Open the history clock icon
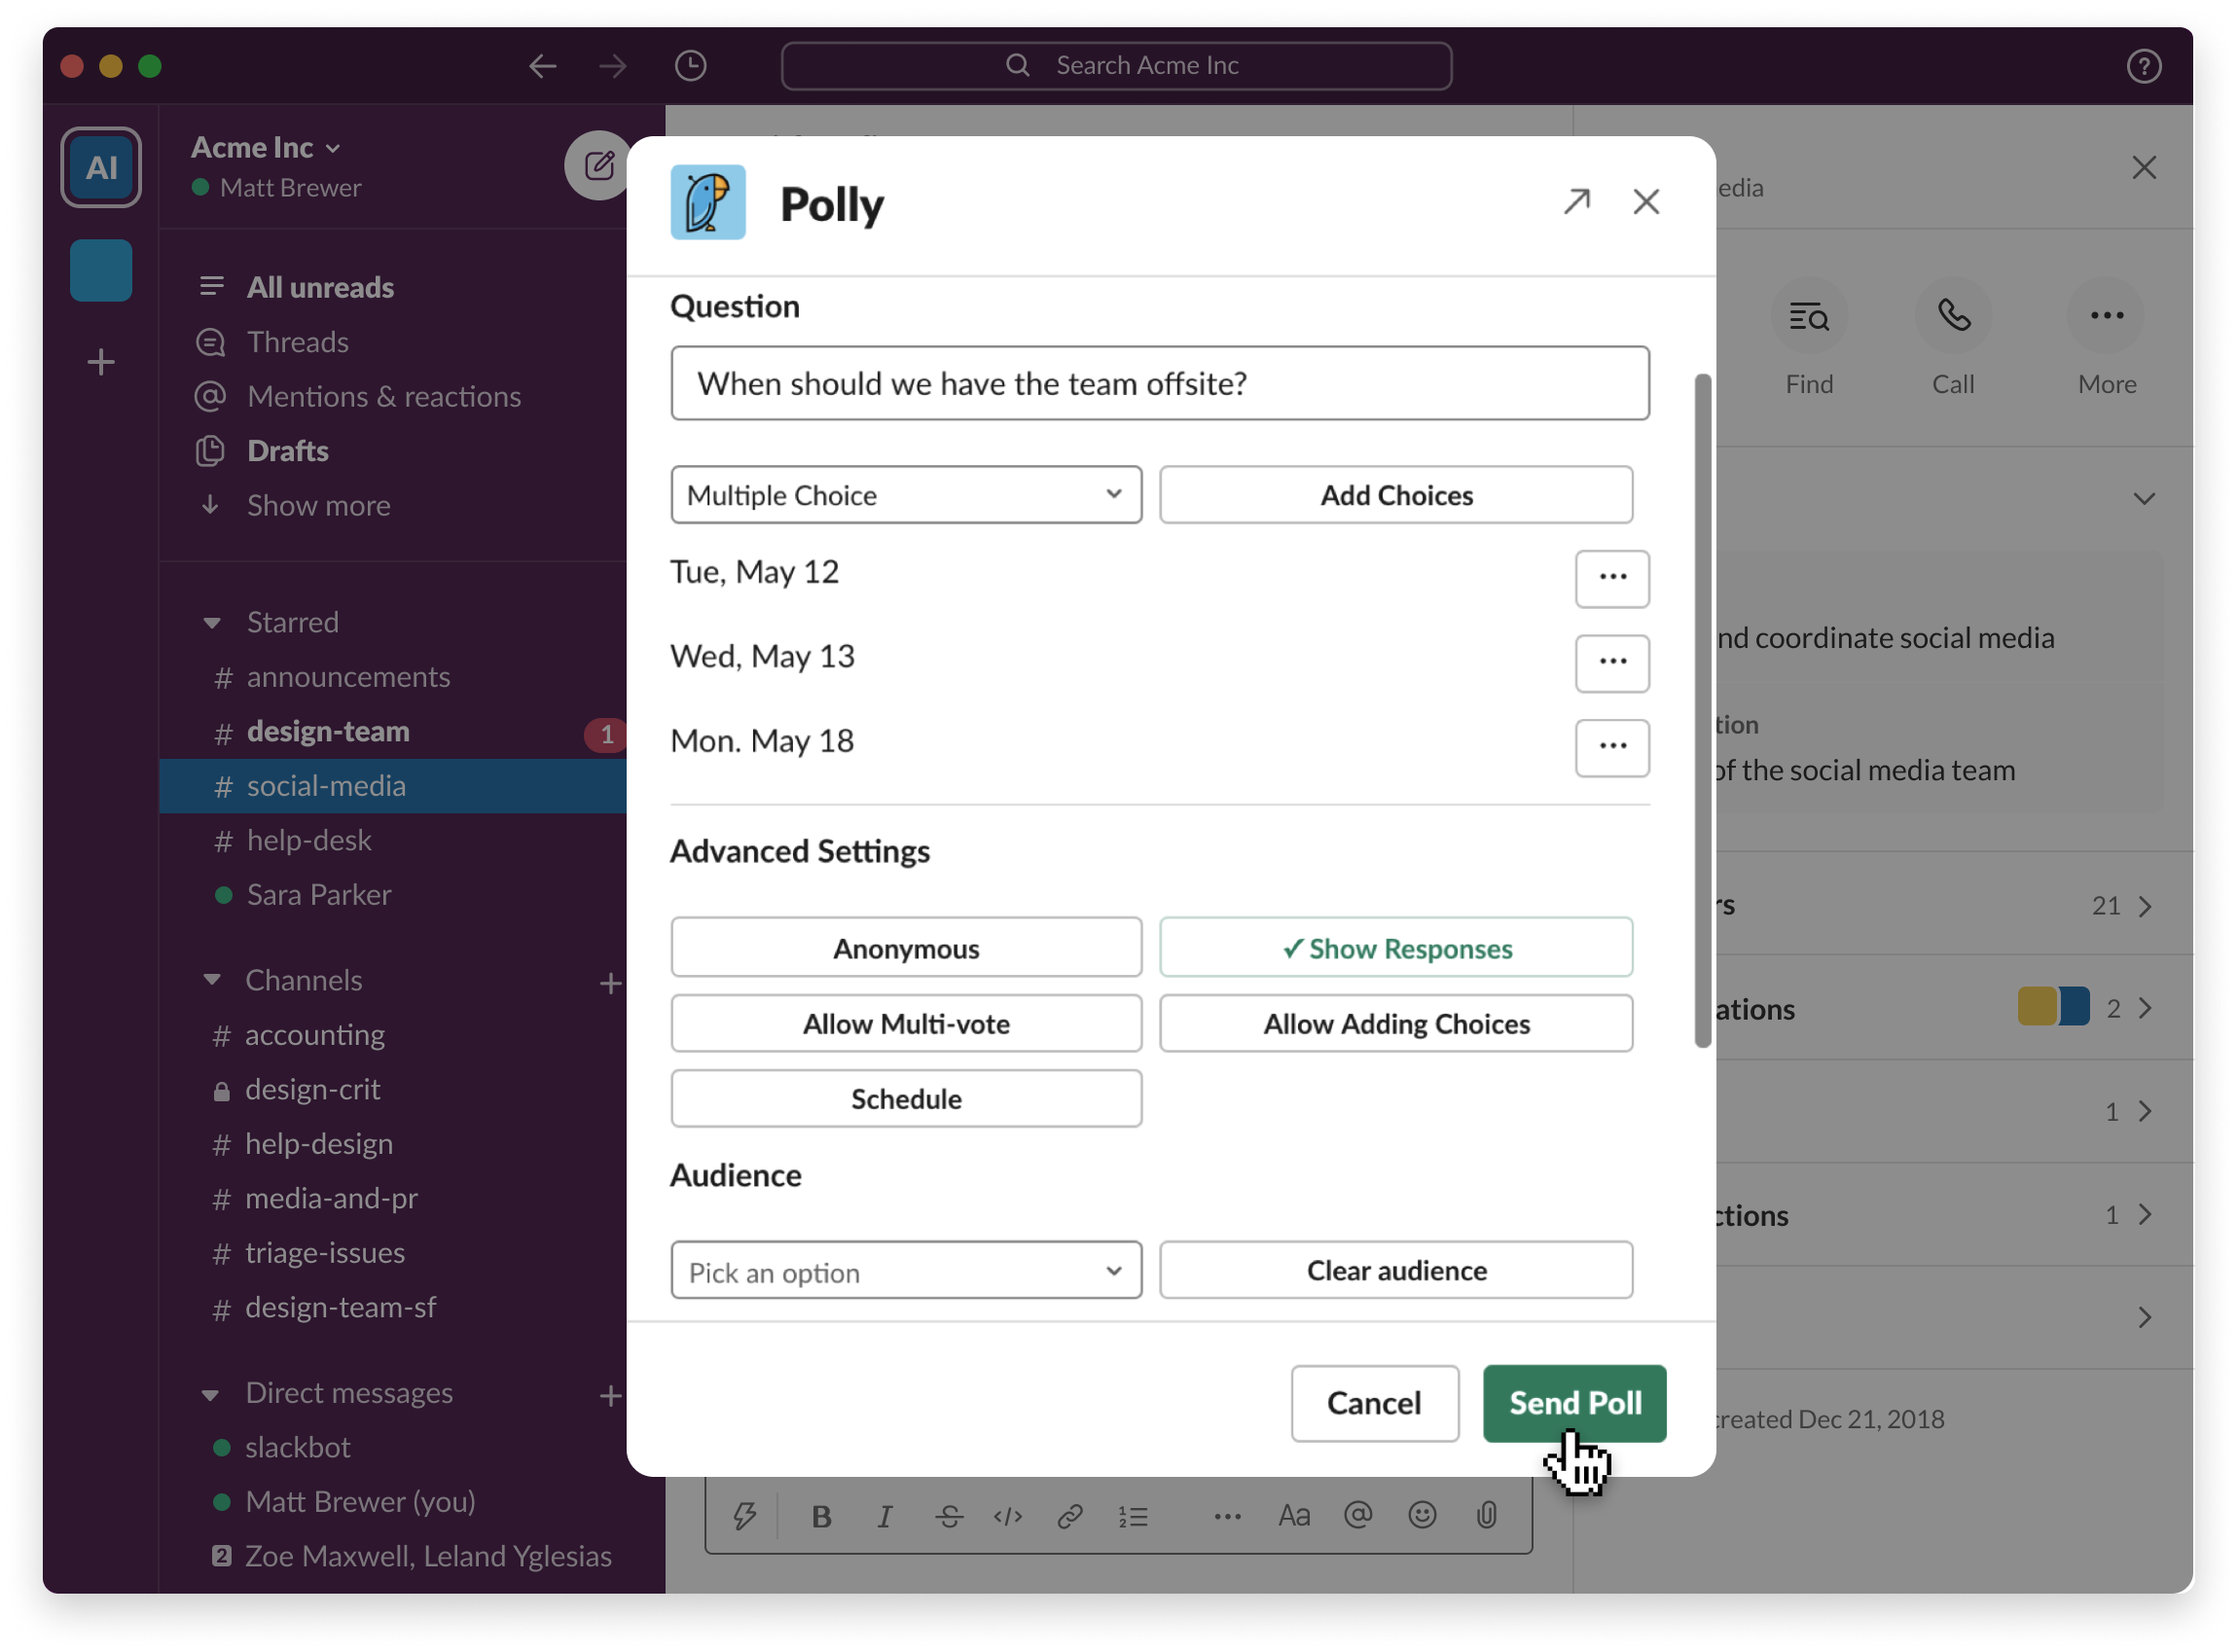2238x1652 pixels. [x=691, y=66]
